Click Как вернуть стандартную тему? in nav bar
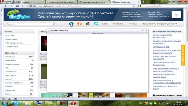Screen dimensions: 188x106 (160, 24)
